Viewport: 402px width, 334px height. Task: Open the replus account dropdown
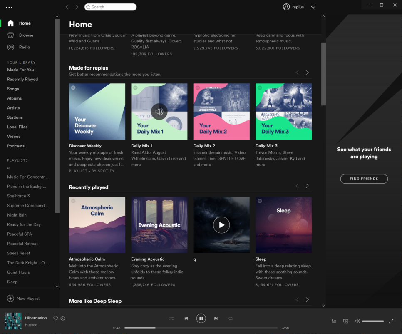313,7
